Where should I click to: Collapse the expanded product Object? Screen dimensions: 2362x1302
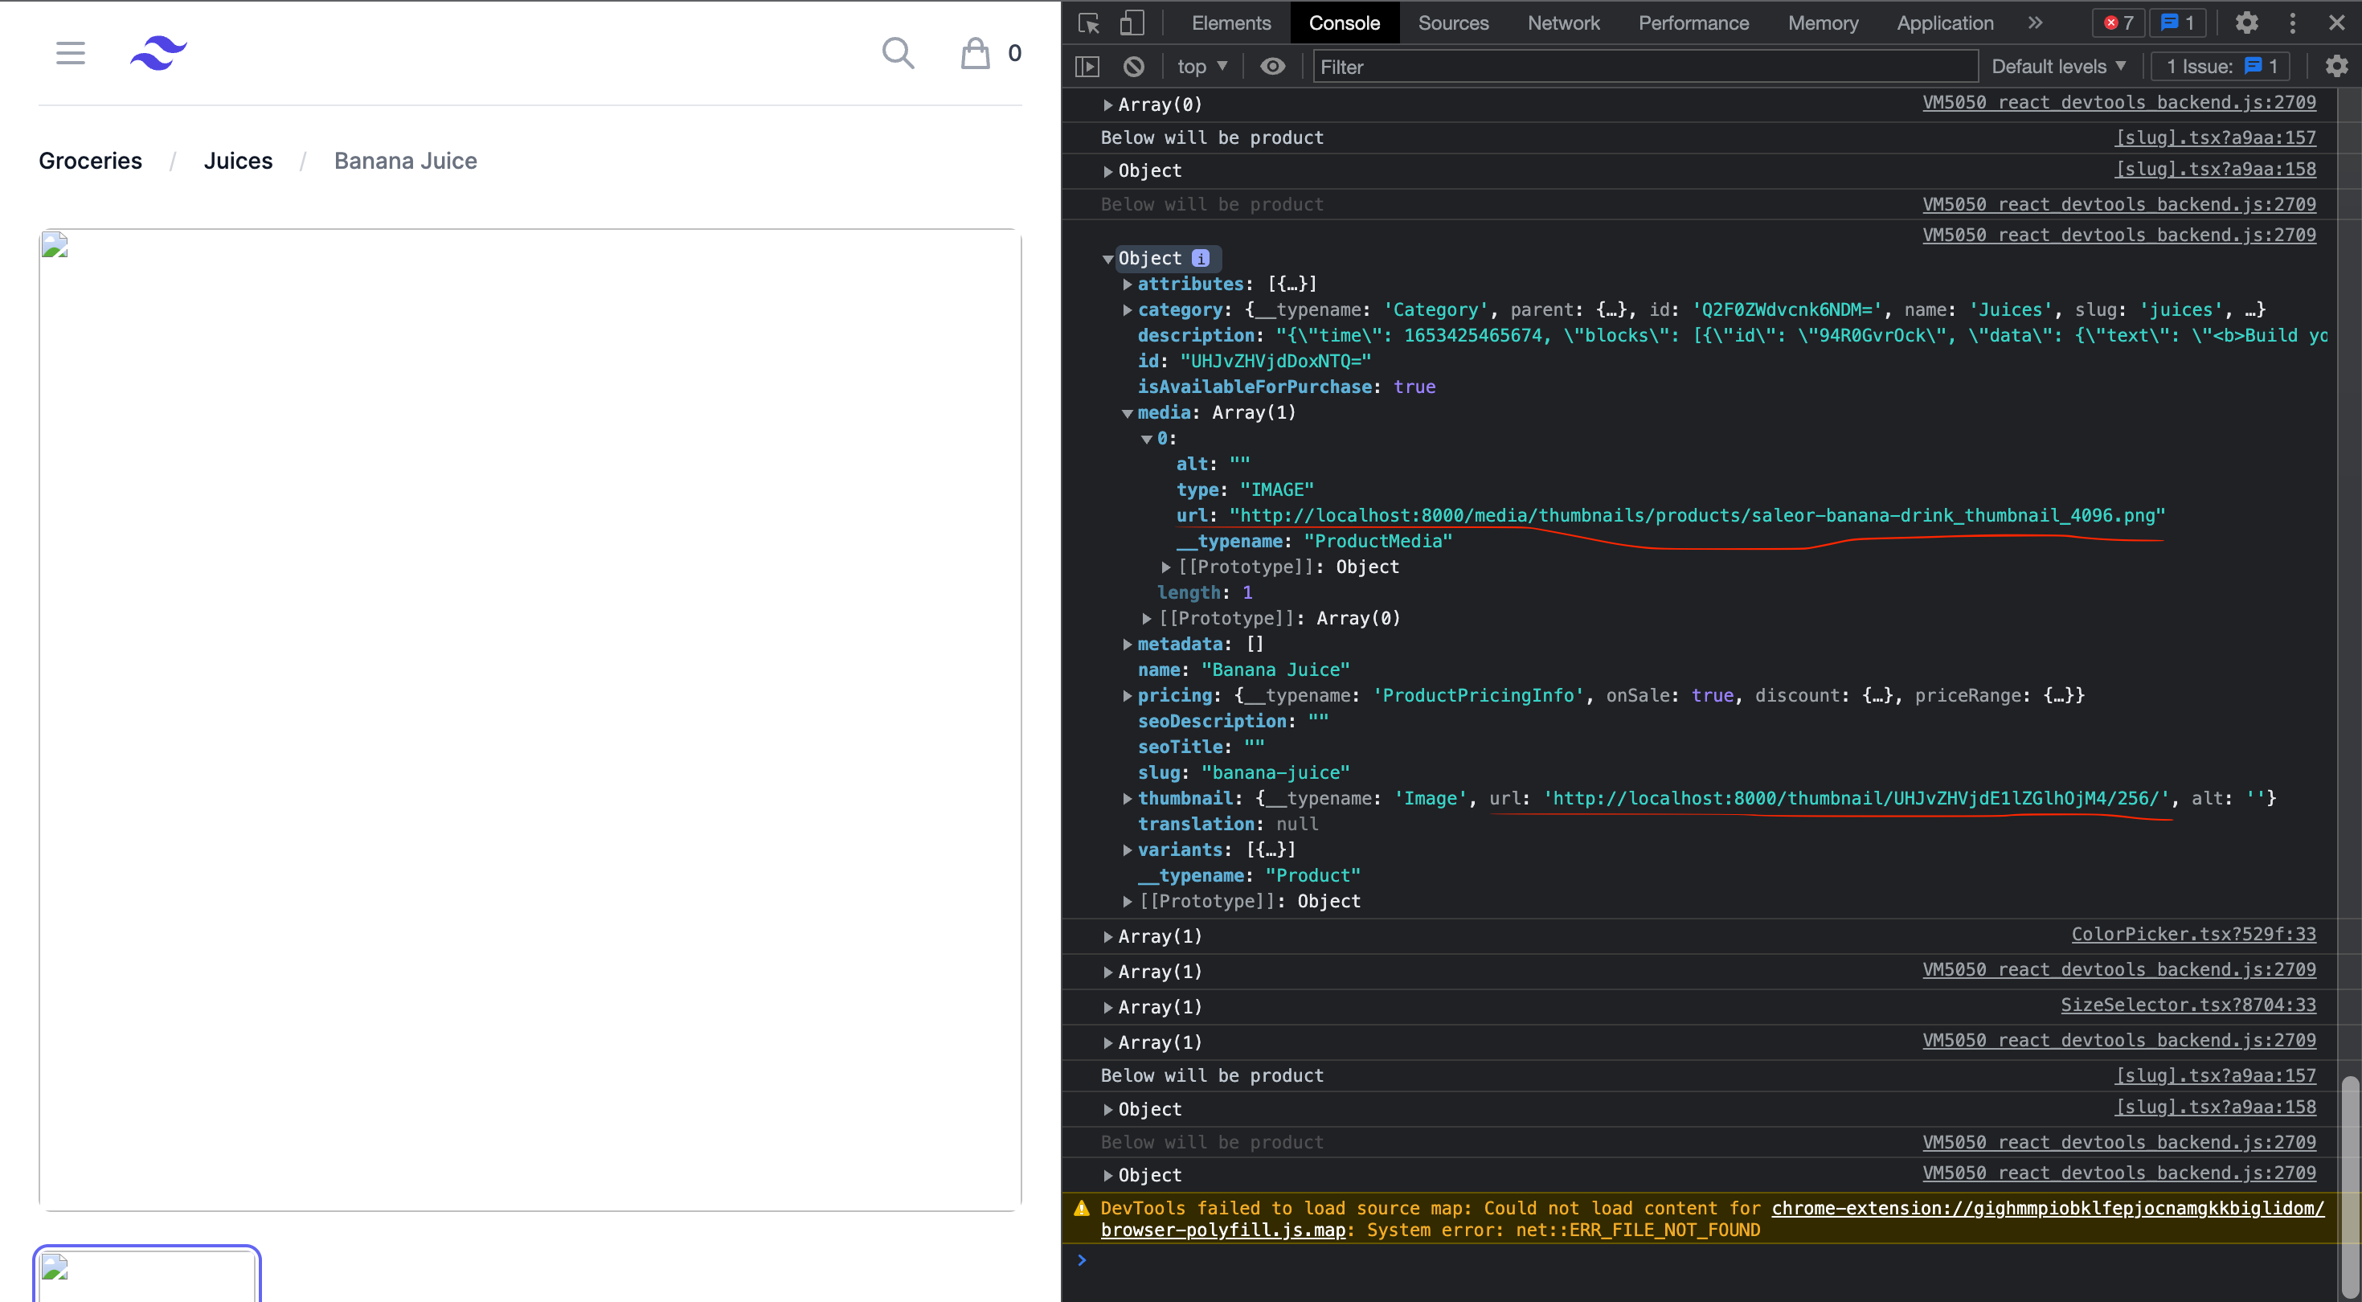click(1107, 259)
